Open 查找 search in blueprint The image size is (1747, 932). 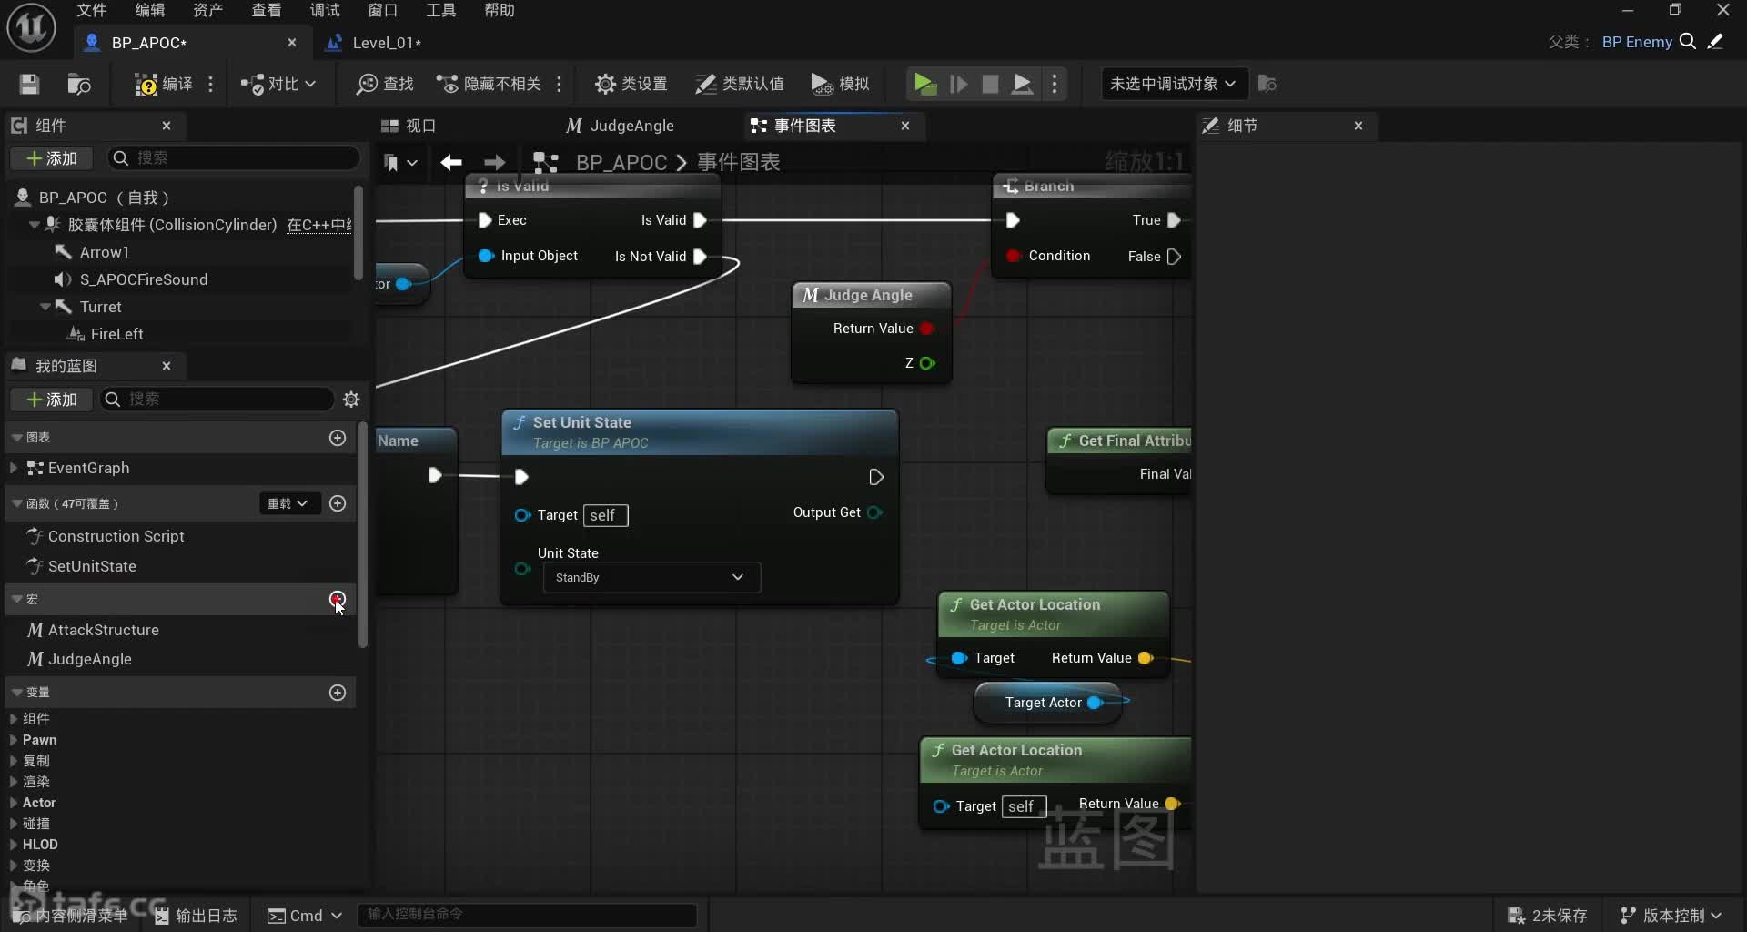385,84
